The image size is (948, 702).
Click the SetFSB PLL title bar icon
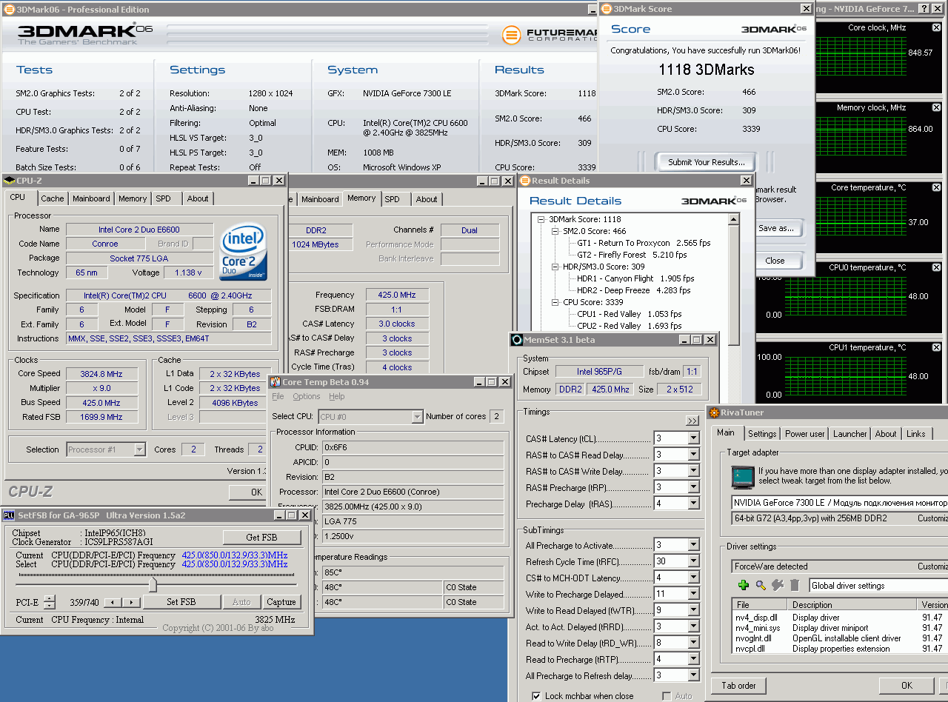(10, 515)
